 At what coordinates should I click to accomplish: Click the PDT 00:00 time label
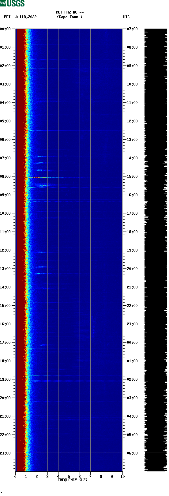pyautogui.click(x=6, y=29)
